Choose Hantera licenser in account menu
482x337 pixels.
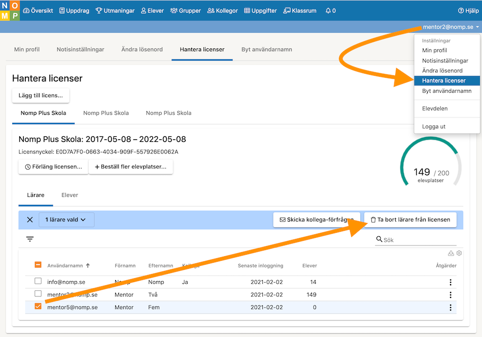tap(447, 81)
